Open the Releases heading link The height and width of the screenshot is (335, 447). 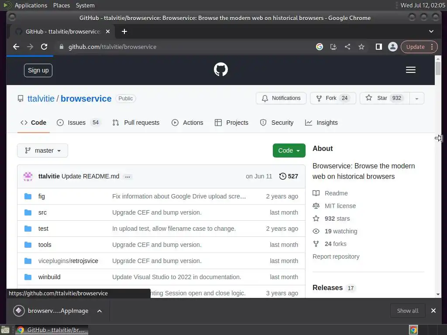[327, 288]
